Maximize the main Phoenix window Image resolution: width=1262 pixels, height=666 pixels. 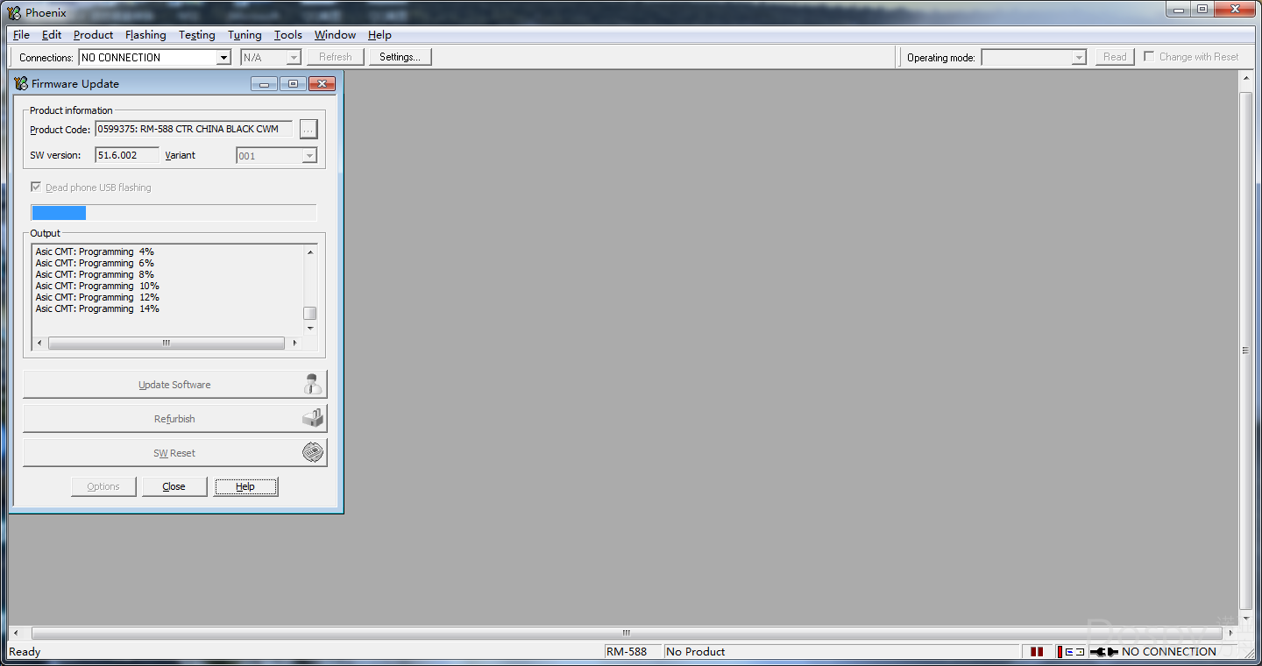(1202, 9)
